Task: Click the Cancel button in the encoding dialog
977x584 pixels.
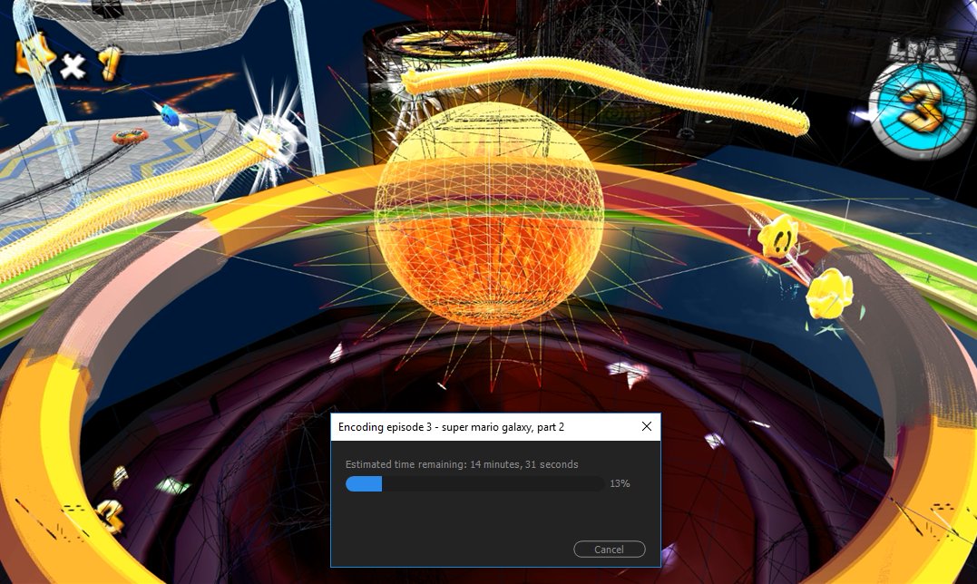Action: tap(609, 550)
